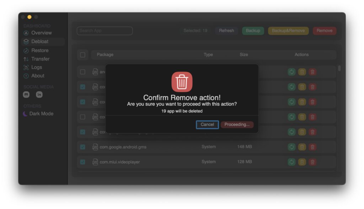Click the Backup&Remove toolbar button
364x209 pixels.
point(288,31)
